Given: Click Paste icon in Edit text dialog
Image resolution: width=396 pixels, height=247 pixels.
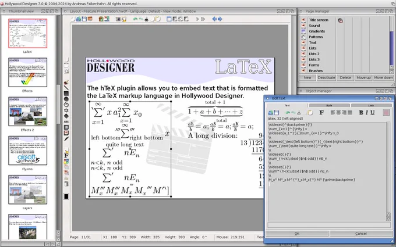Looking at the screenshot, I should tap(310, 113).
